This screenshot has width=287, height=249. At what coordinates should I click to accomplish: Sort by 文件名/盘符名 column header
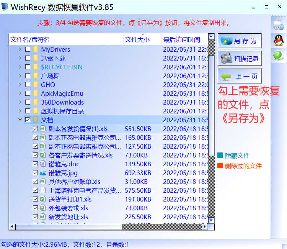click(x=66, y=39)
